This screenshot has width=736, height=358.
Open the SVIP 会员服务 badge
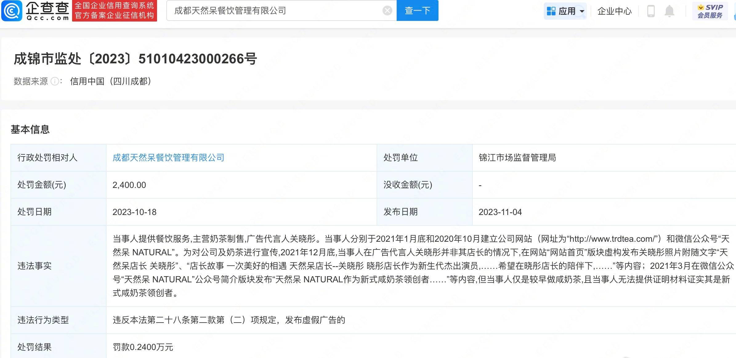pos(710,11)
